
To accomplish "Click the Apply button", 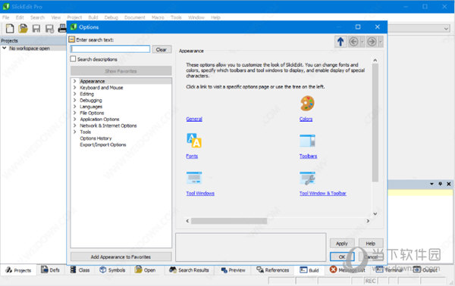I will (x=342, y=244).
